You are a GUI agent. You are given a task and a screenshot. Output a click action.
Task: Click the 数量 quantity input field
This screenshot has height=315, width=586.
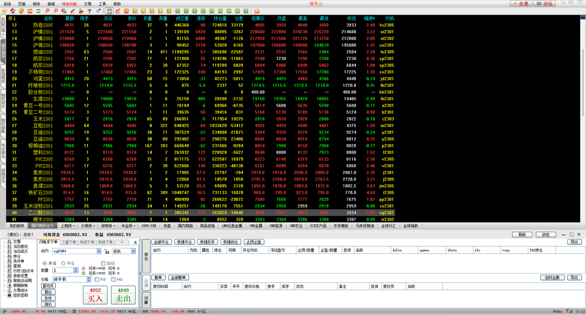point(63,270)
